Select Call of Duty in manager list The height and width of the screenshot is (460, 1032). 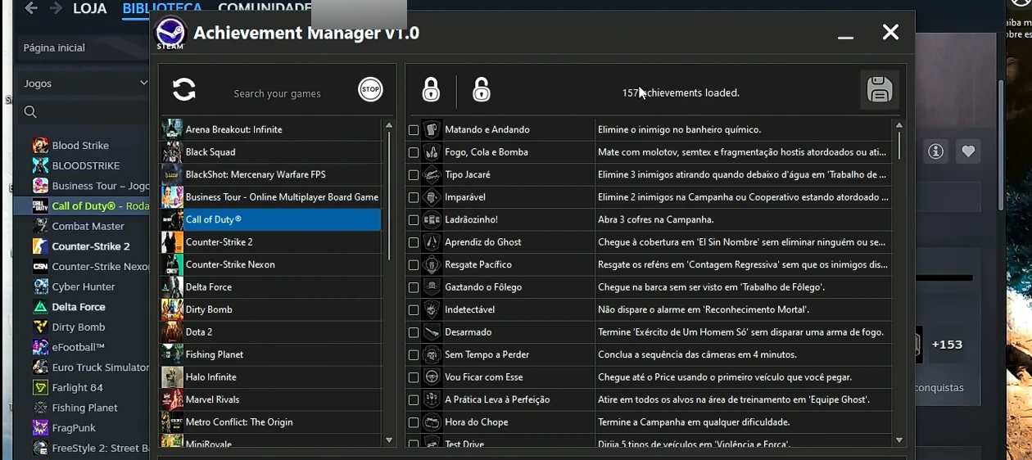click(x=271, y=219)
